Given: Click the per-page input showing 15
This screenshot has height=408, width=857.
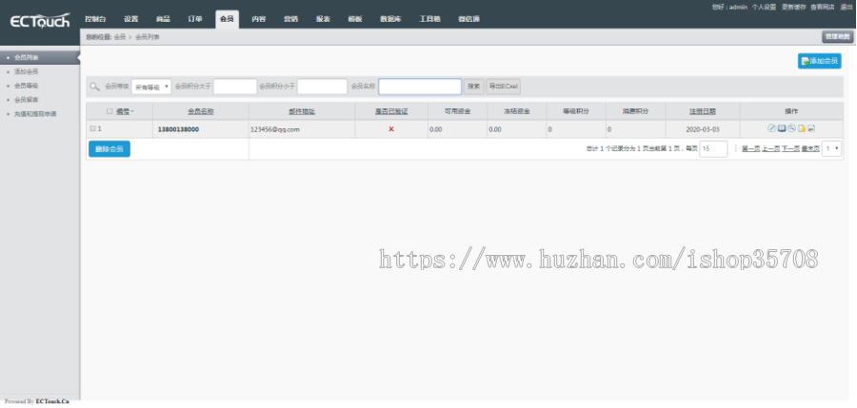Looking at the screenshot, I should (713, 148).
